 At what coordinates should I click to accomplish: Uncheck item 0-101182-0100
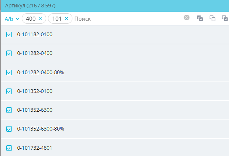[9, 35]
